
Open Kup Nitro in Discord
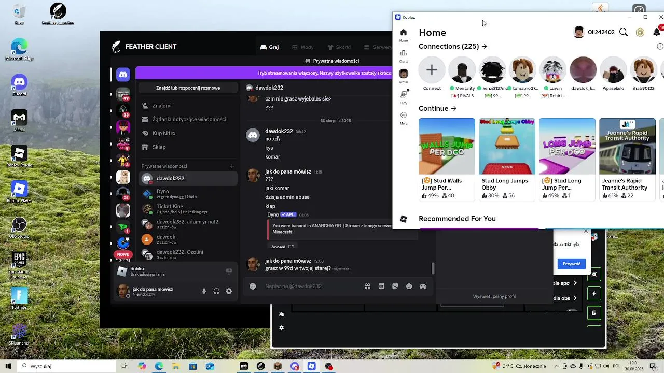(x=188, y=133)
